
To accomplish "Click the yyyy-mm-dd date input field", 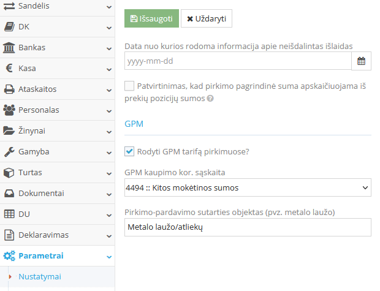I will 238,61.
